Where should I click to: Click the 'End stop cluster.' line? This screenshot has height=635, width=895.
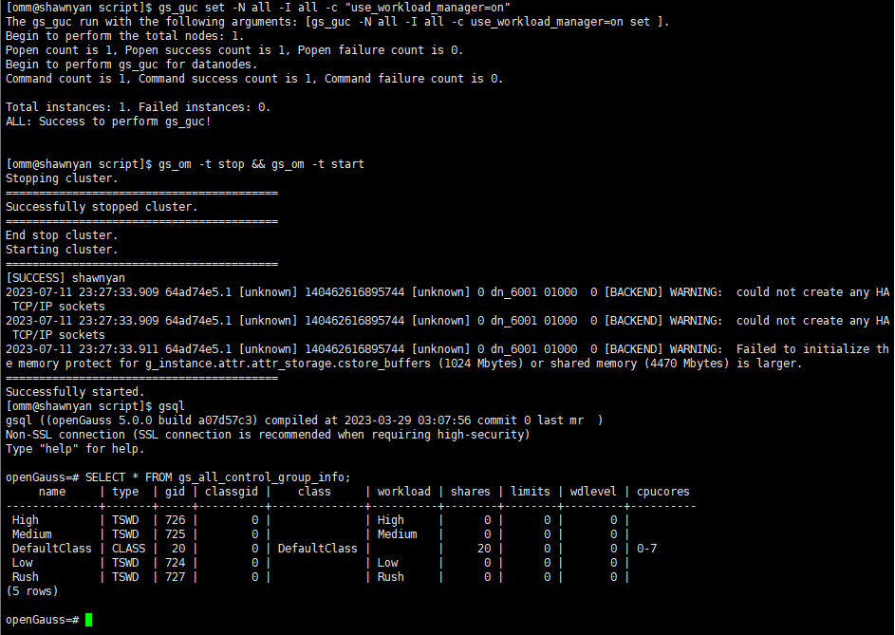tap(62, 235)
